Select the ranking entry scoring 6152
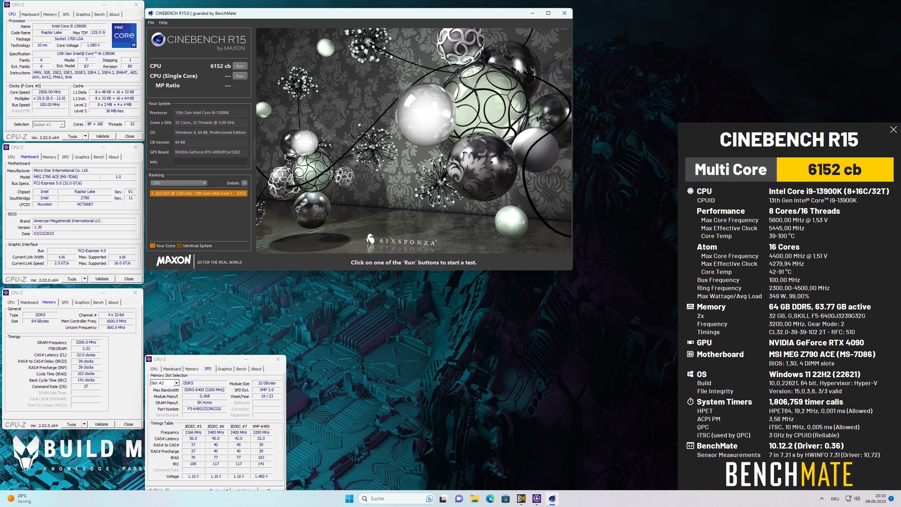 click(x=199, y=193)
